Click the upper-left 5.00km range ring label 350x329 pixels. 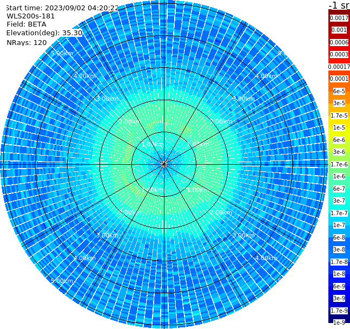(62, 53)
